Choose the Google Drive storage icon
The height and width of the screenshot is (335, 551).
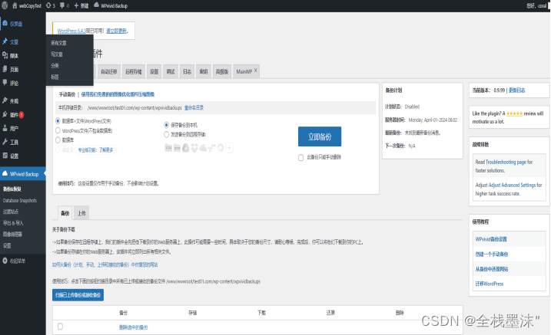[x=185, y=148]
